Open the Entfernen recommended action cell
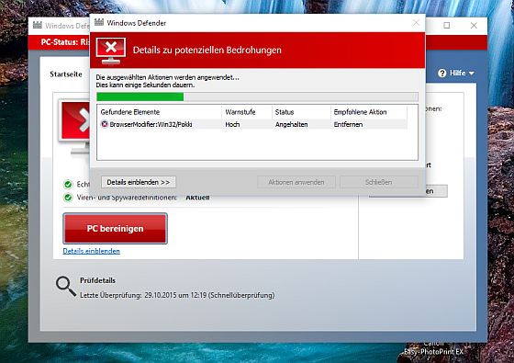514x363 pixels. pyautogui.click(x=348, y=124)
